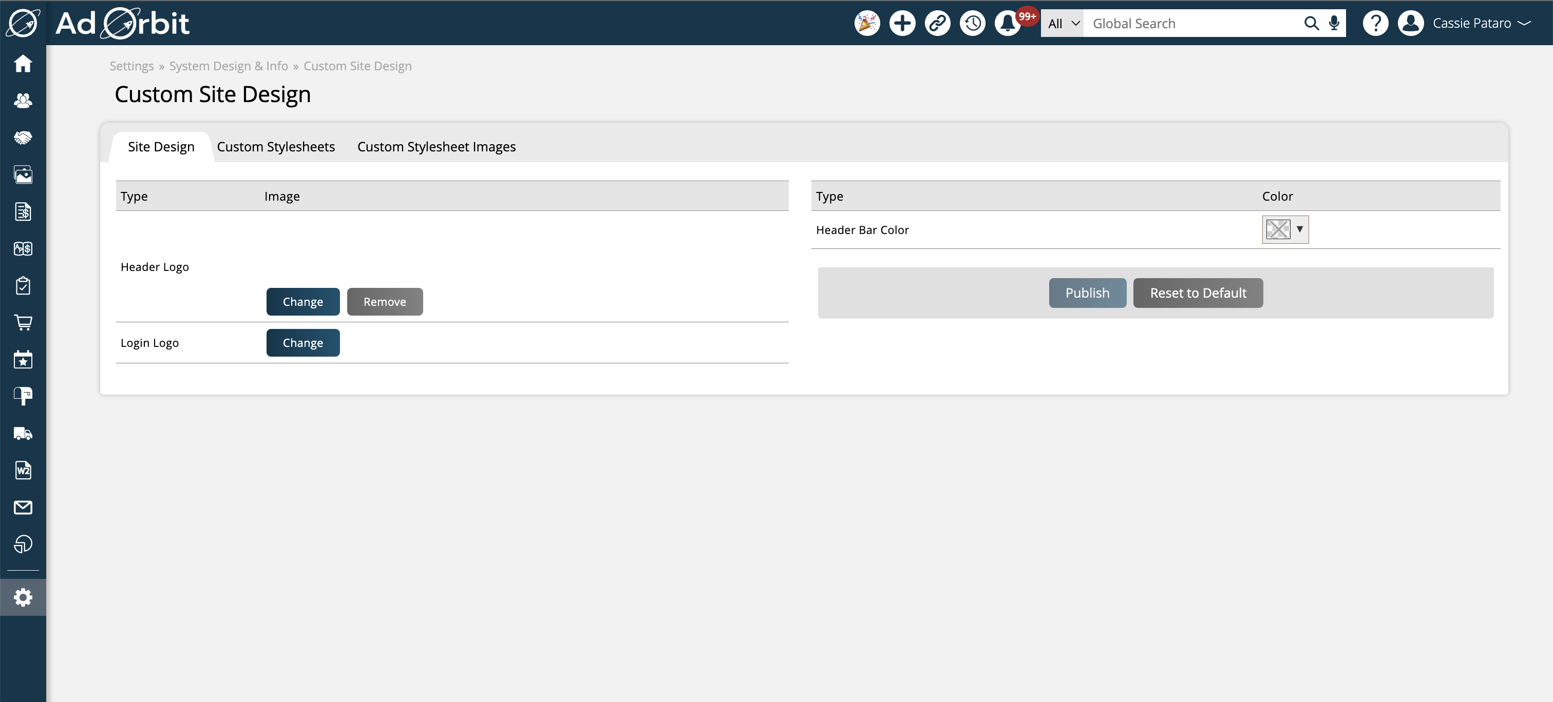
Task: Click the Color column header
Action: coord(1278,196)
